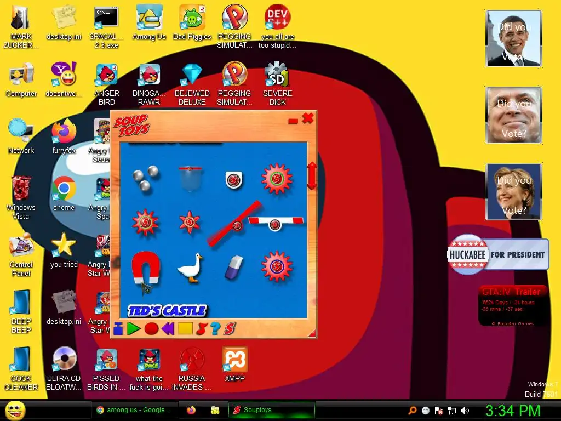The width and height of the screenshot is (561, 421).
Task: Open the Bad Piggies desktop icon
Action: 192,22
